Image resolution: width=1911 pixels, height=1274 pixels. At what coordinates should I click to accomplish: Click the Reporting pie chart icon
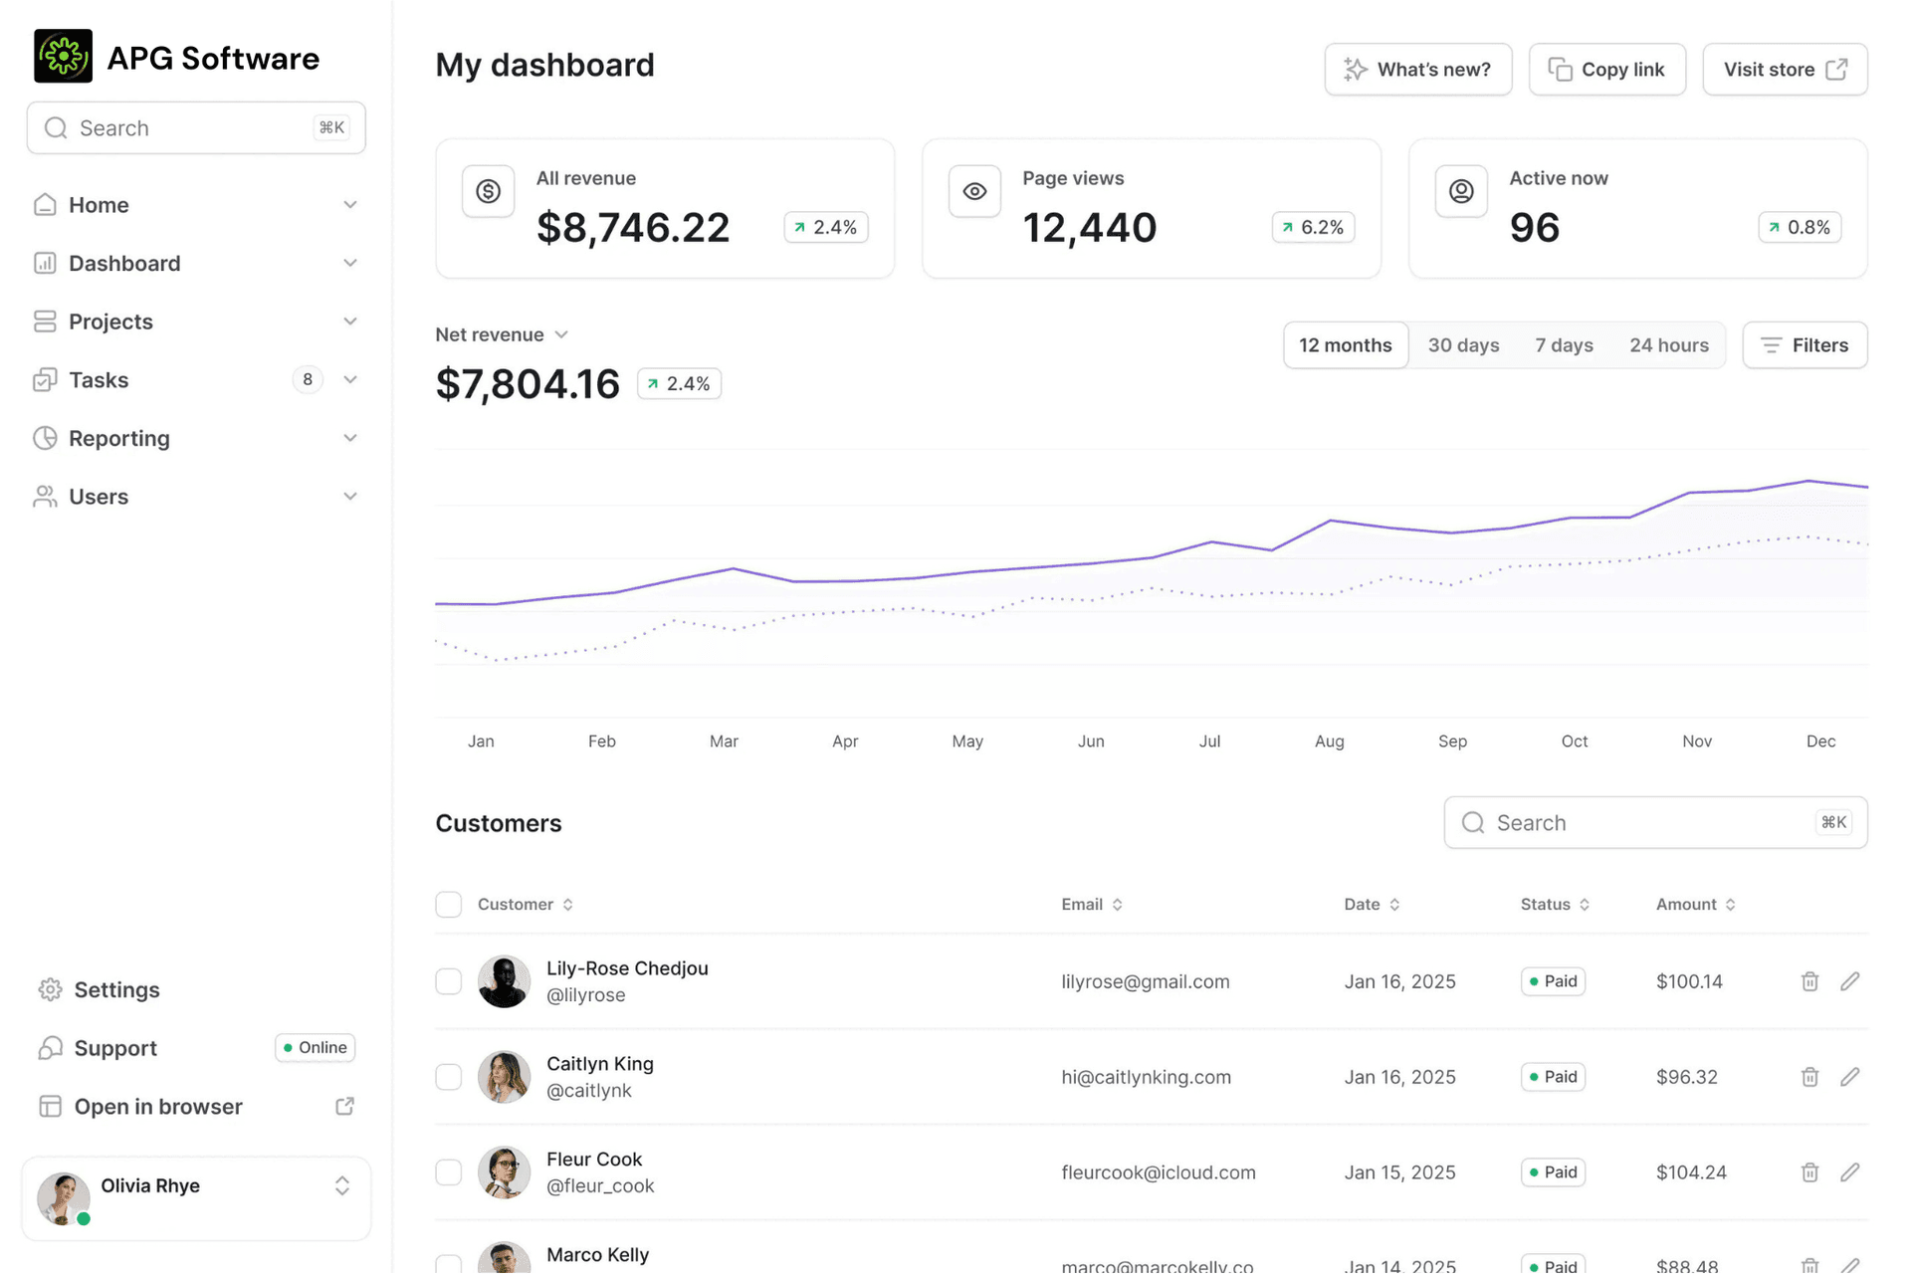[45, 438]
